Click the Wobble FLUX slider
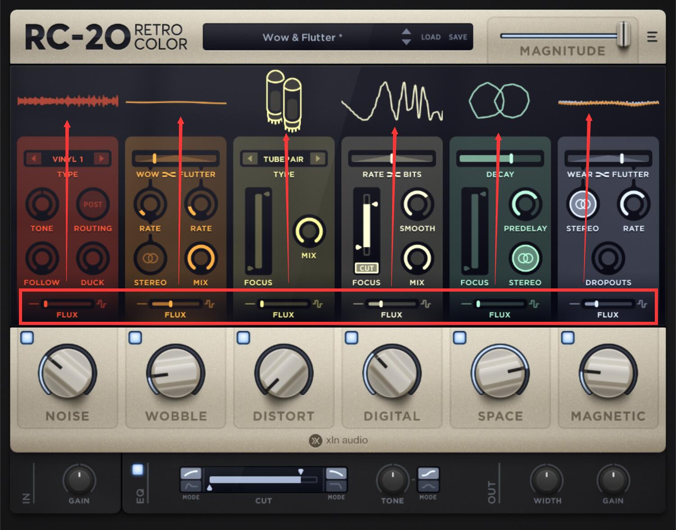This screenshot has width=676, height=530. (175, 304)
